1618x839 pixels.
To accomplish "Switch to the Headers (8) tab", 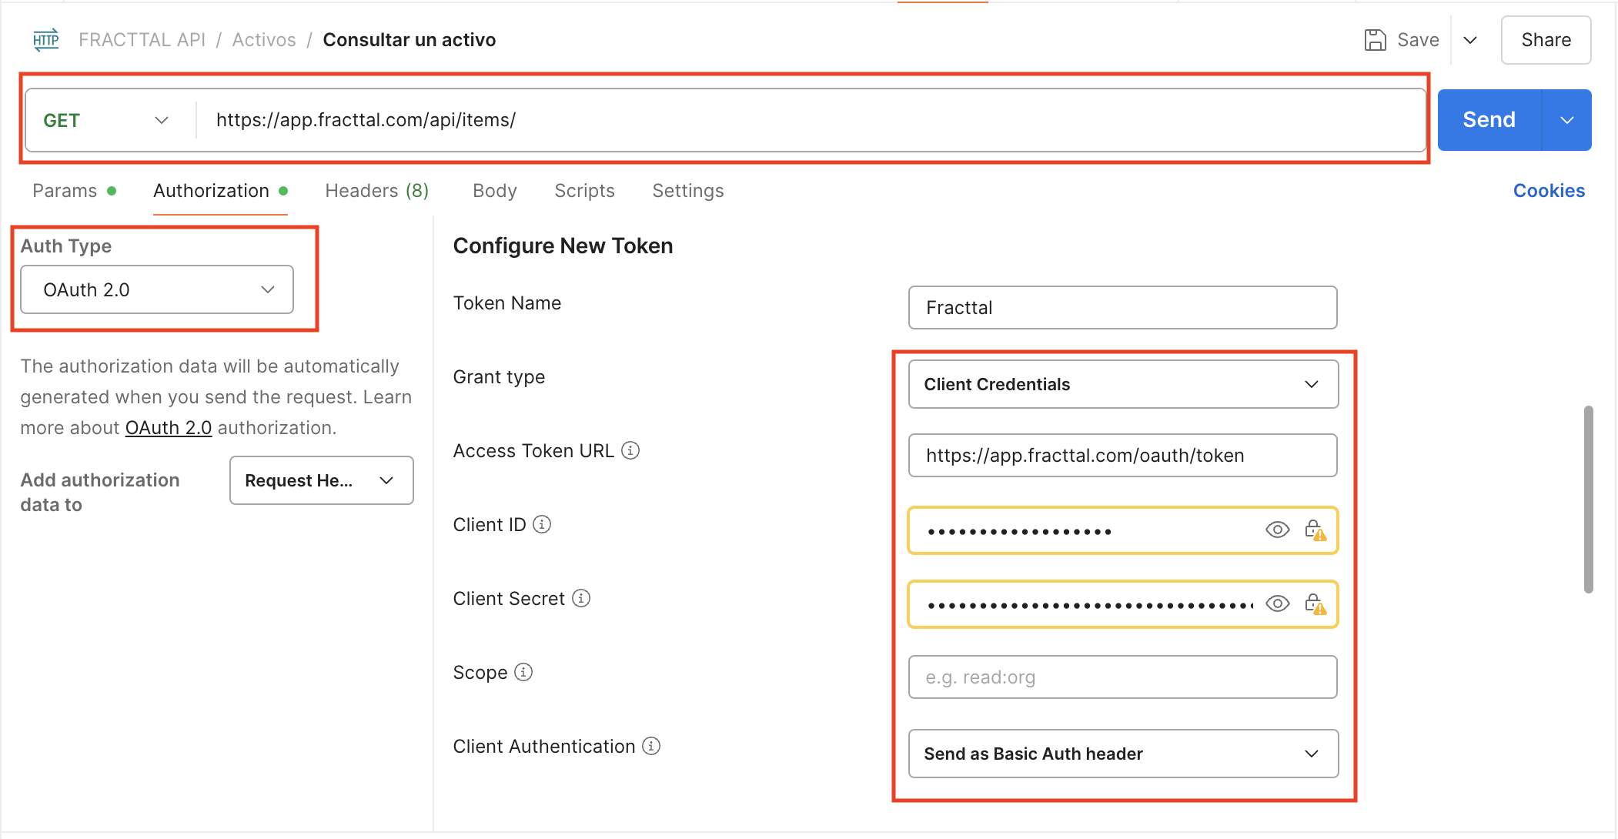I will click(376, 191).
